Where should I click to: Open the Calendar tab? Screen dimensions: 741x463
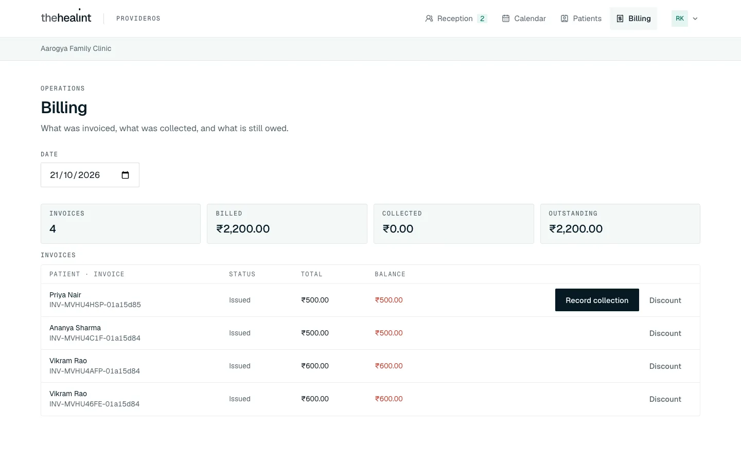tap(524, 19)
